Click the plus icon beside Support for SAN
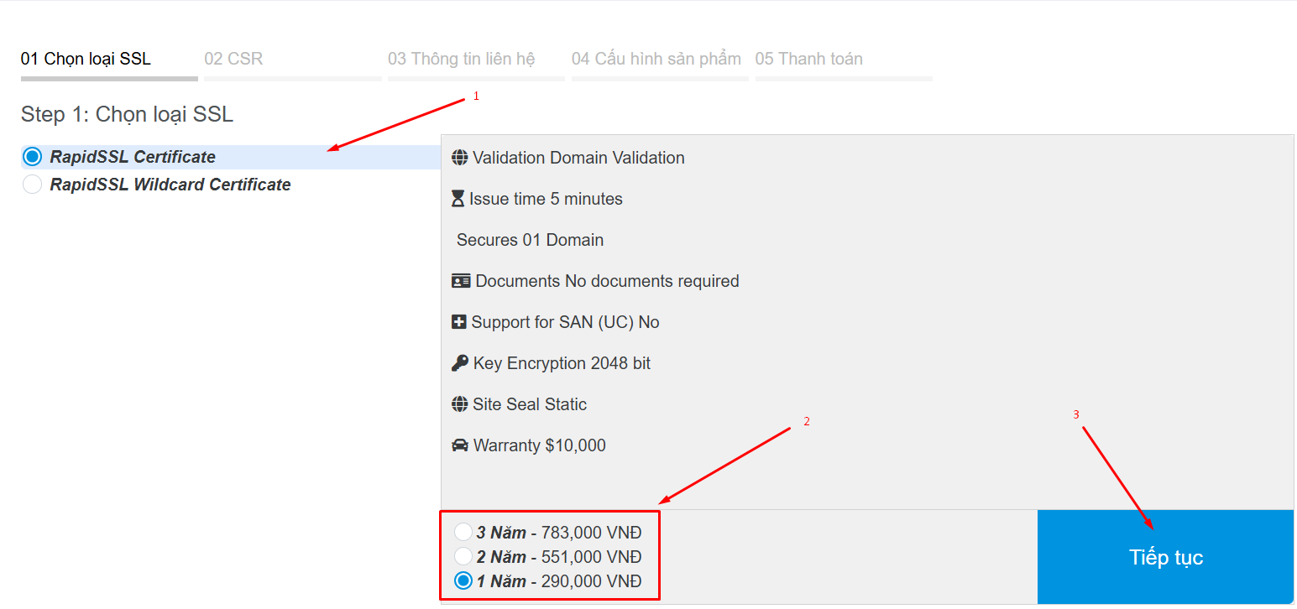This screenshot has height=609, width=1297. click(458, 322)
